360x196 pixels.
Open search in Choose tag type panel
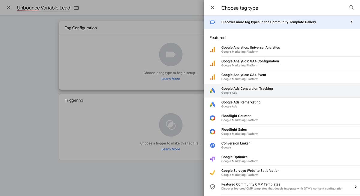click(352, 7)
